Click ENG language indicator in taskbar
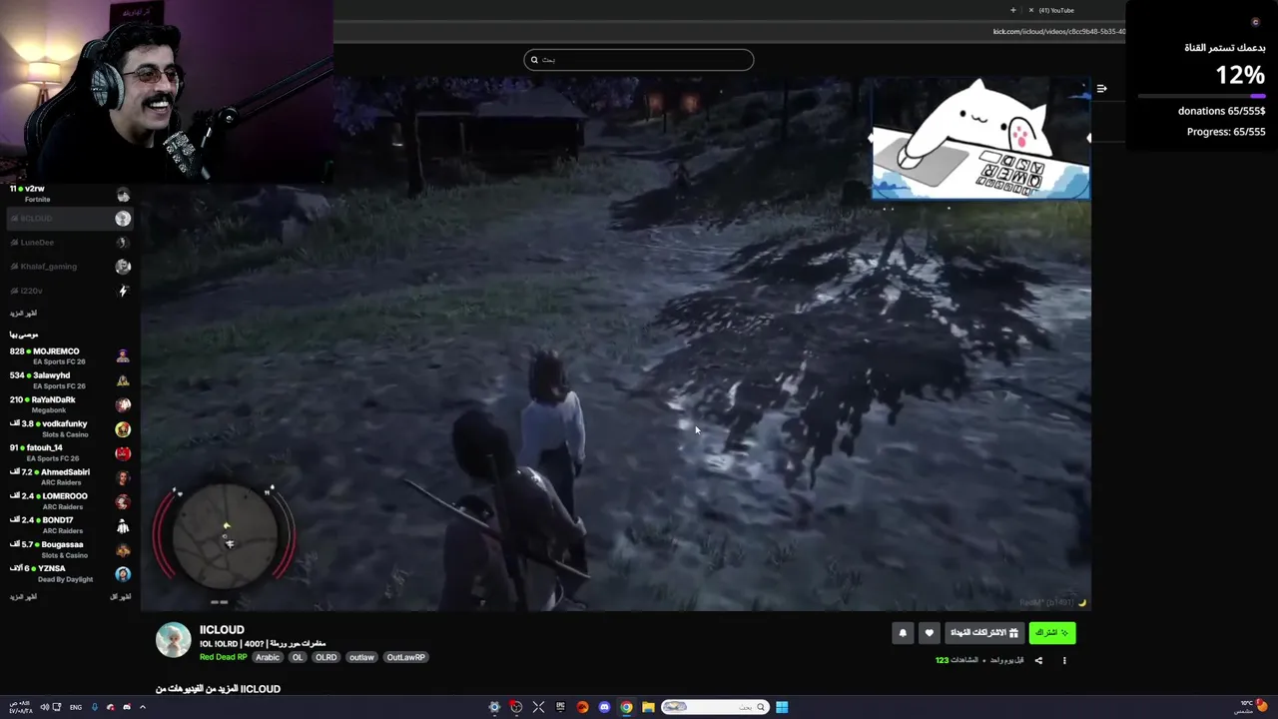Viewport: 1278px width, 719px height. [x=76, y=707]
